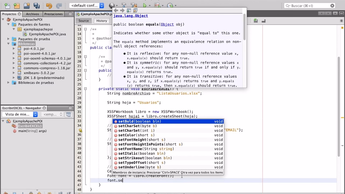Toggle History view in editor
The width and height of the screenshot is (345, 194).
click(102, 21)
